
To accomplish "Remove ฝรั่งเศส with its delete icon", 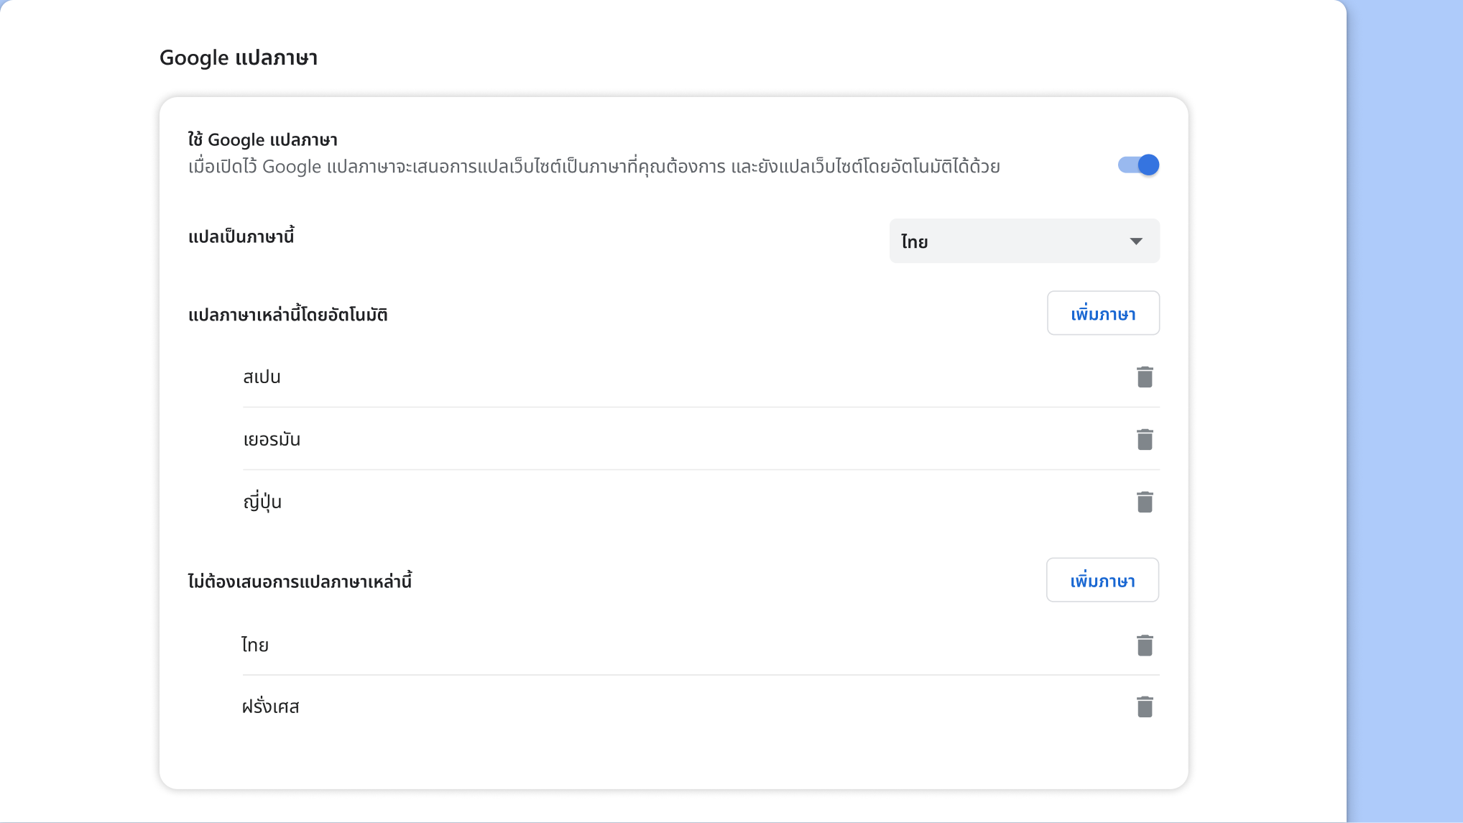I will (1145, 707).
